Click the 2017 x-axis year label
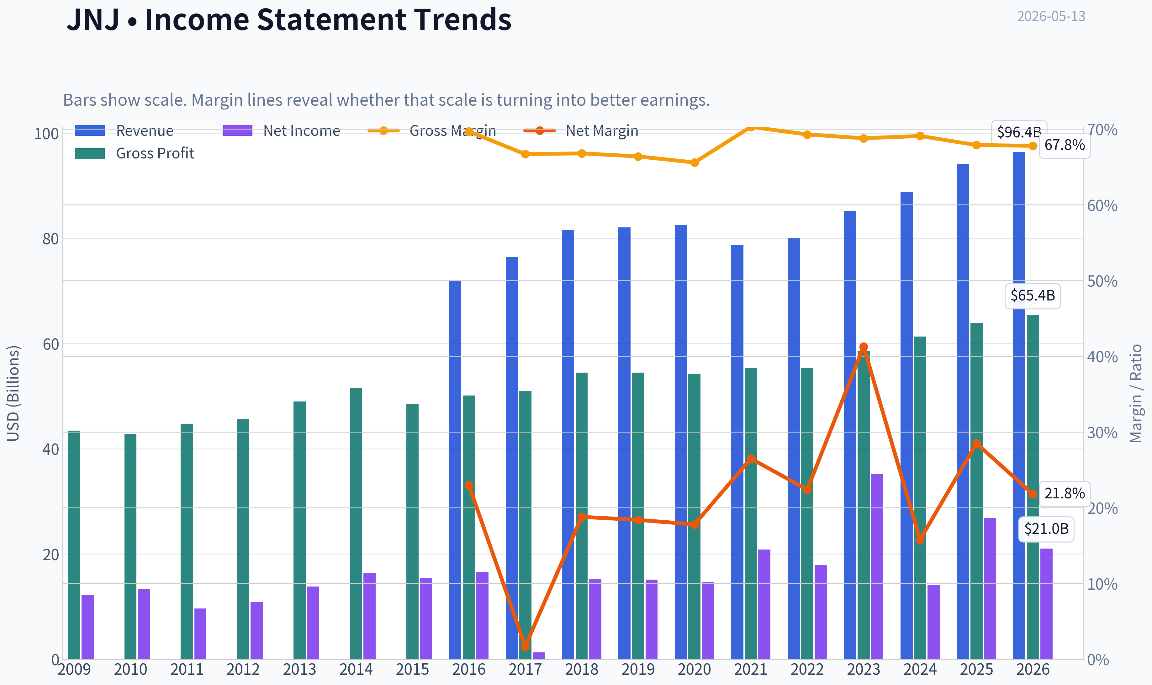This screenshot has height=685, width=1152. pos(525,670)
